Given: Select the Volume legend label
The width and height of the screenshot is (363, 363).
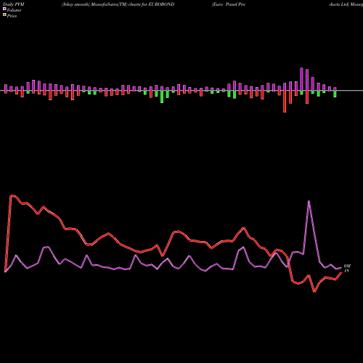Looking at the screenshot, I should 14,10.
